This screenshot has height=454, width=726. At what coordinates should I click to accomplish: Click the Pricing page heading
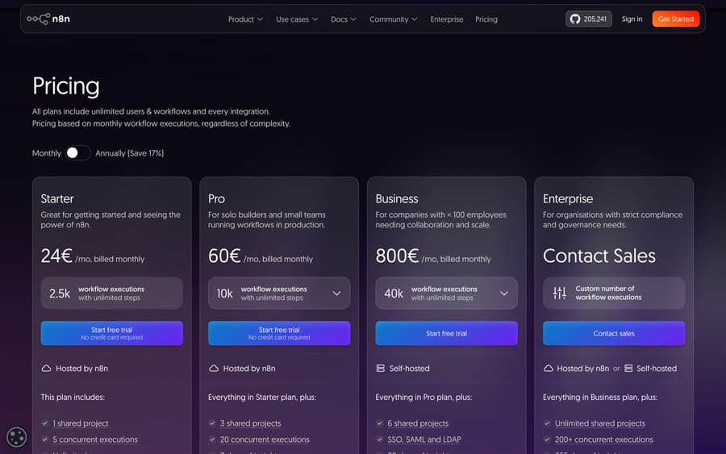coord(66,86)
